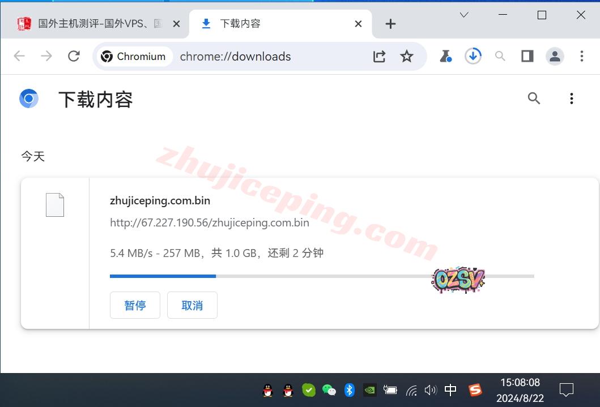Open downloads page more actions menu

[571, 98]
